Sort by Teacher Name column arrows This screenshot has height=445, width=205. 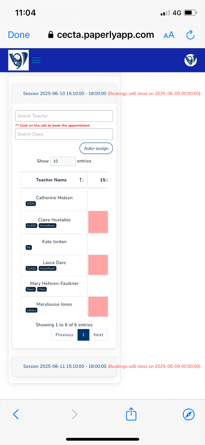[x=81, y=180]
